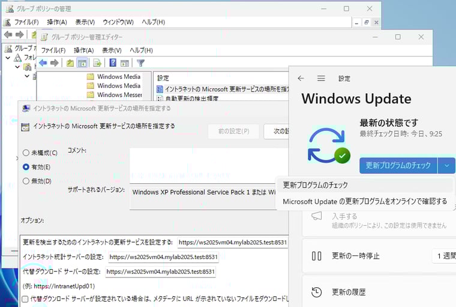The width and height of the screenshot is (456, 307).
Task: Open the blue Help icon in Editor toolbar
Action: (113, 62)
